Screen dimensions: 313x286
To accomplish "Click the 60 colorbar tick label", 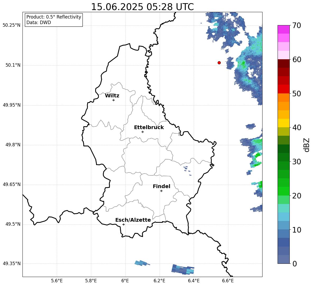I will 297,60.
